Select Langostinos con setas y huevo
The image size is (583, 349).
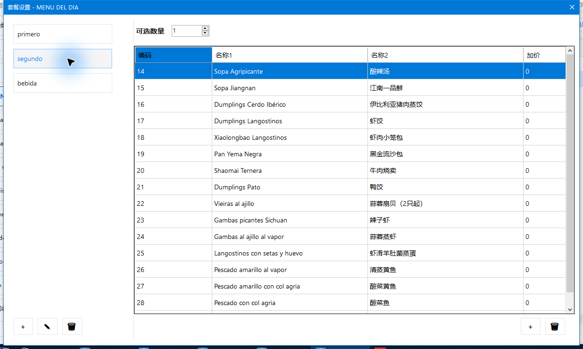[x=350, y=253]
